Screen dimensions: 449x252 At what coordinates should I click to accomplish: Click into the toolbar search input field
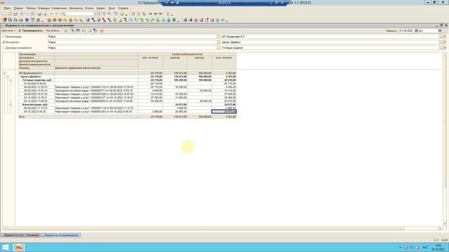80,14
